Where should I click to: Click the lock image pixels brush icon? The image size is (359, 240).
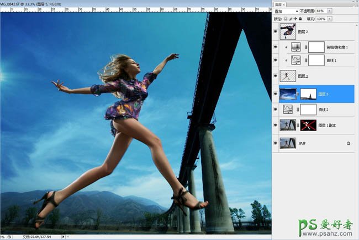click(291, 19)
